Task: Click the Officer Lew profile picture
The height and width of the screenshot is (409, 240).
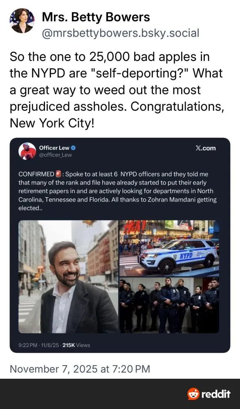Action: coord(27,151)
